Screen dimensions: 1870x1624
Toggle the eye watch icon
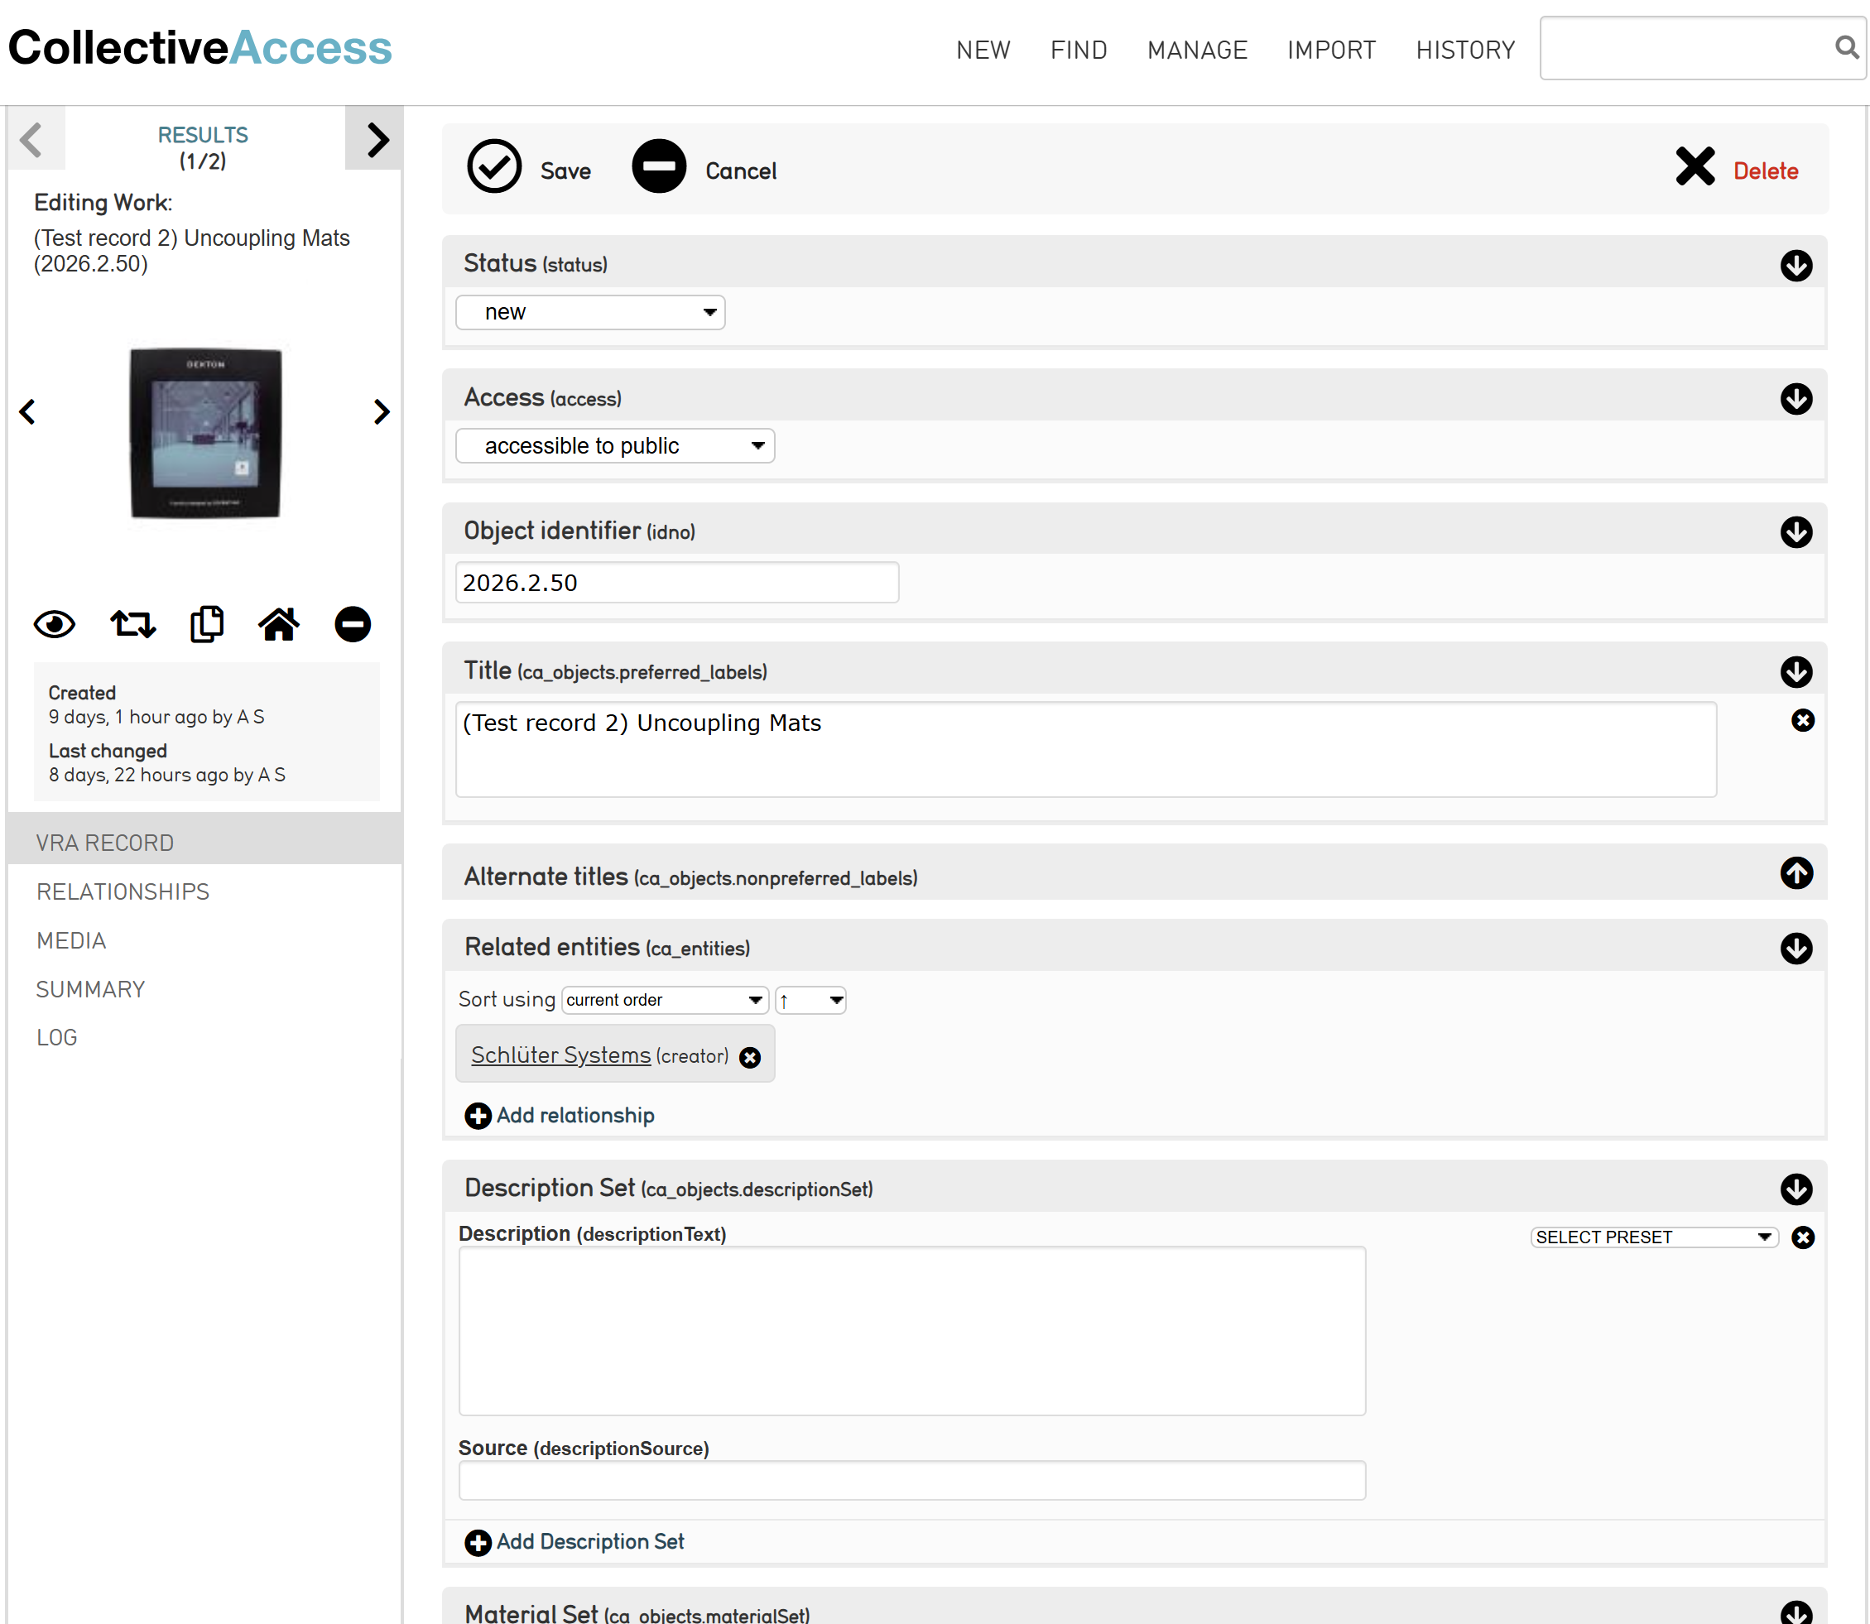(55, 624)
